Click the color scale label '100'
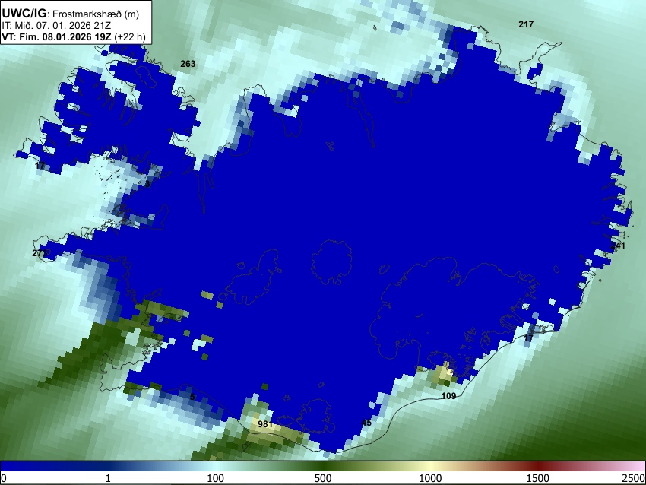This screenshot has width=646, height=485. 216,478
